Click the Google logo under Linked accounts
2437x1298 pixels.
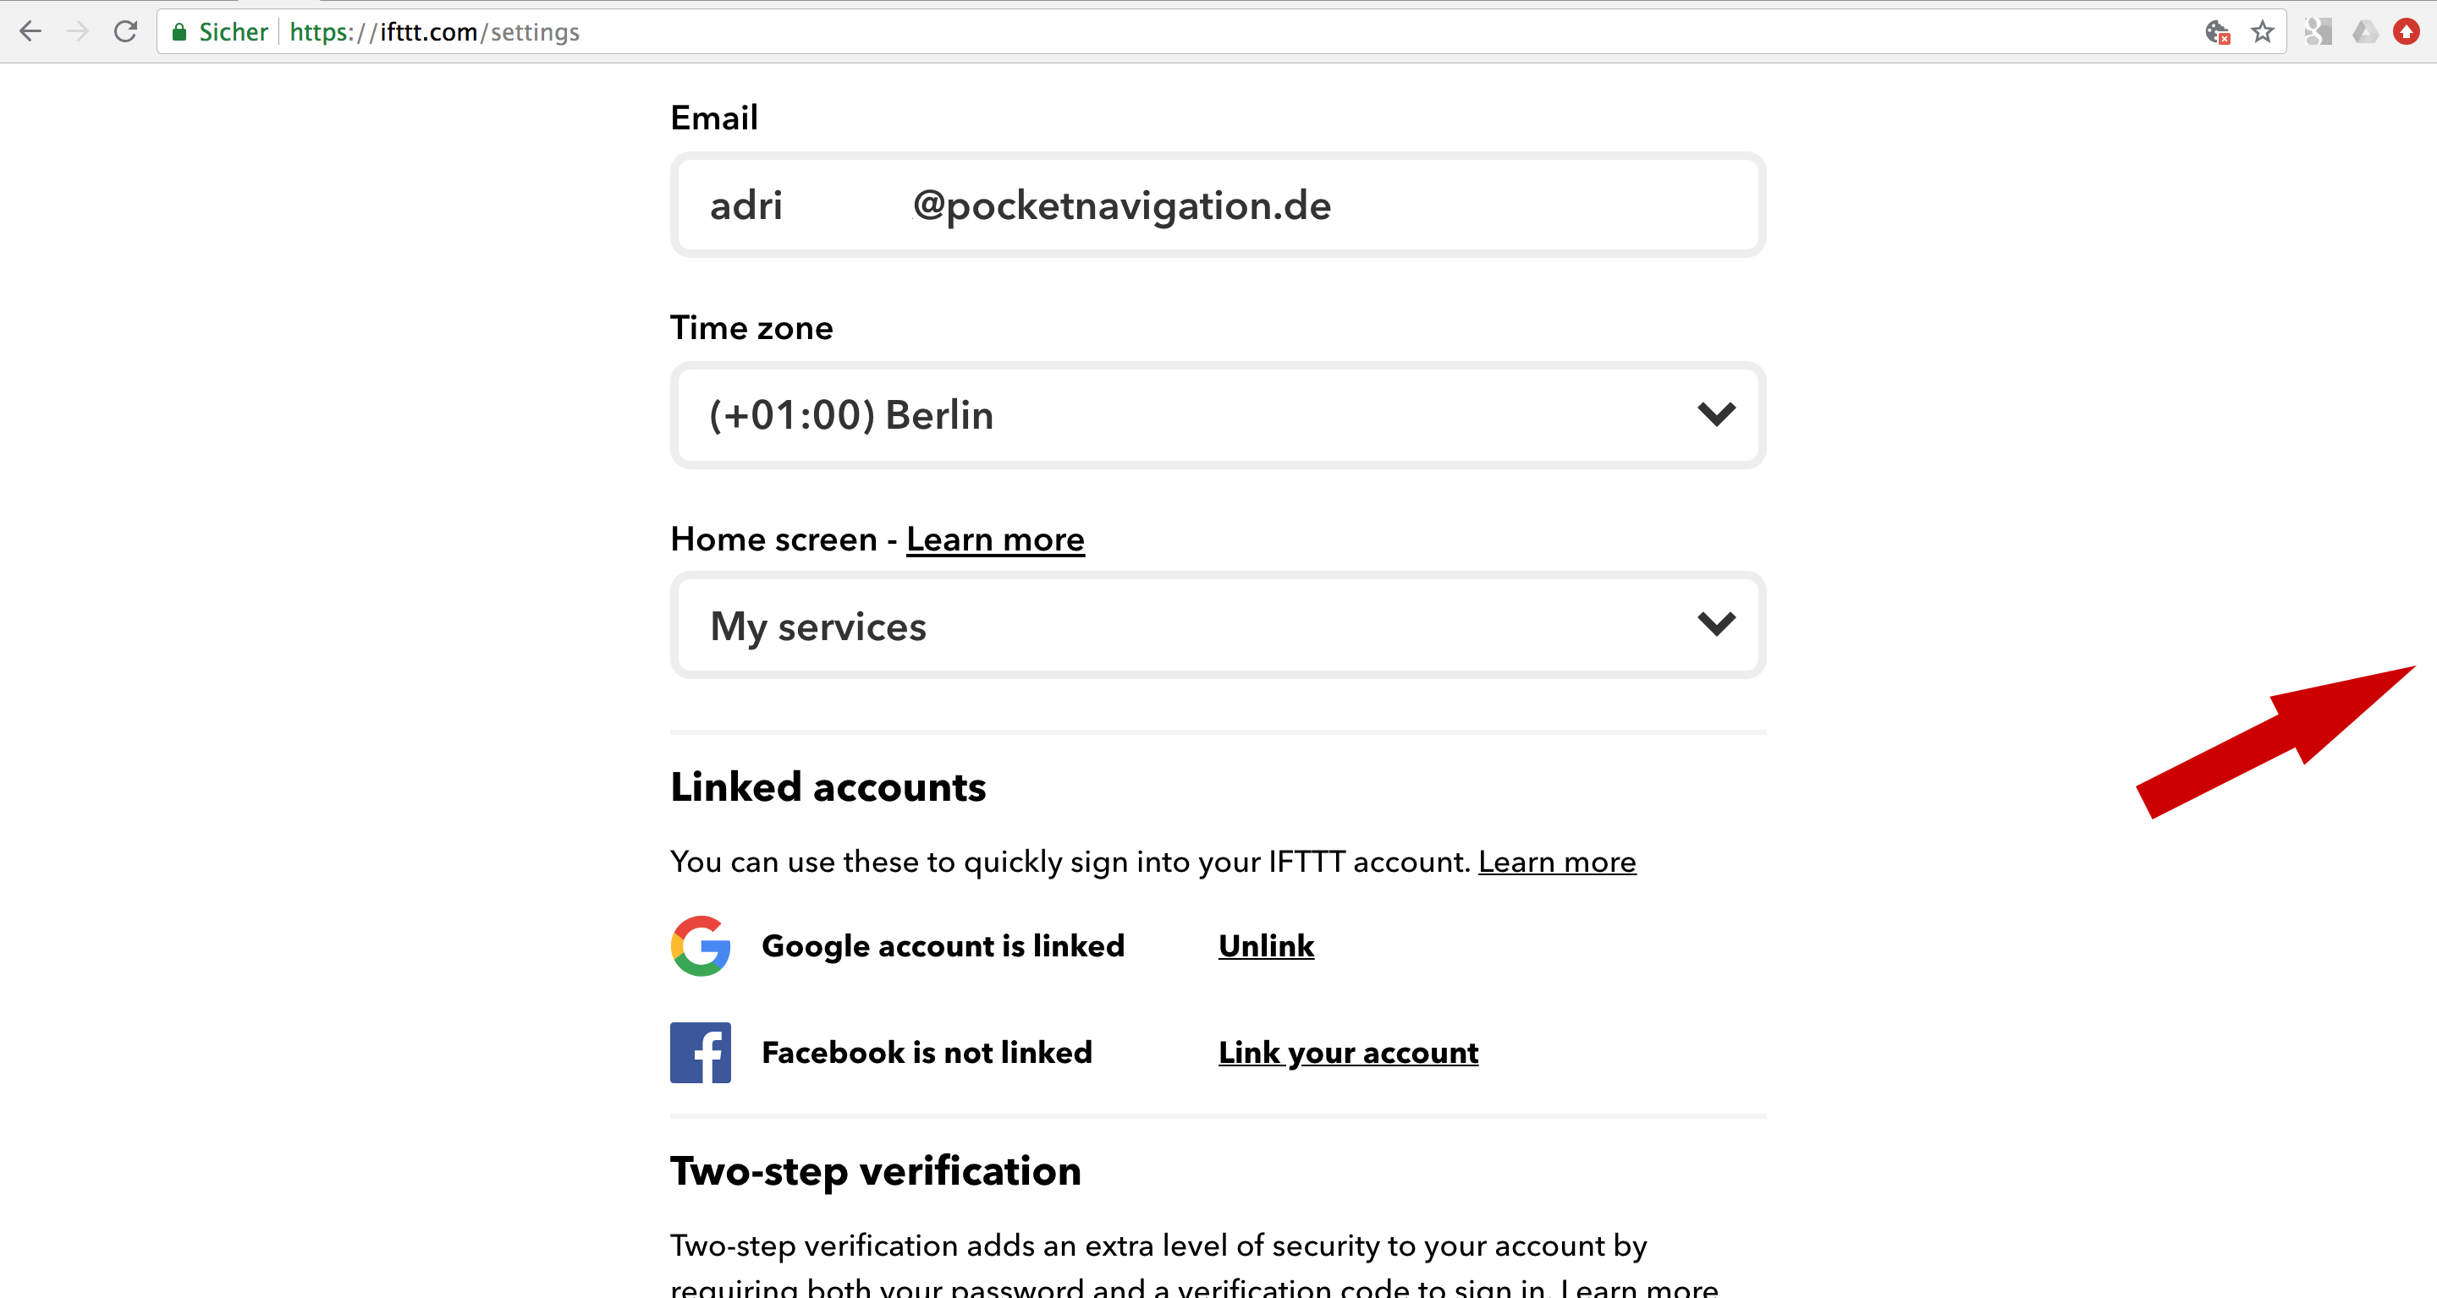[700, 945]
